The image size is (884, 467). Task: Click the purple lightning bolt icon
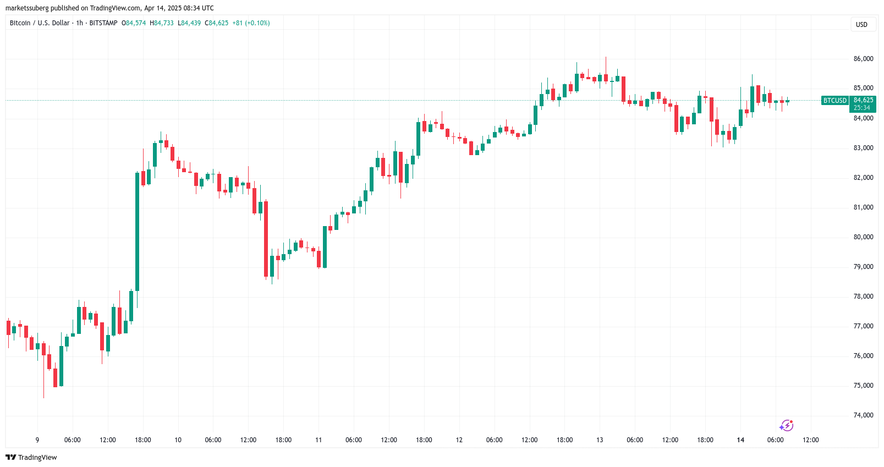pyautogui.click(x=786, y=425)
